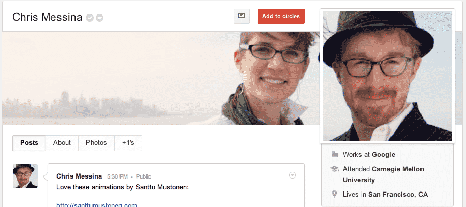Follow the santtumustonen.com link
Viewport: 466px width, 207px height.
pyautogui.click(x=96, y=204)
